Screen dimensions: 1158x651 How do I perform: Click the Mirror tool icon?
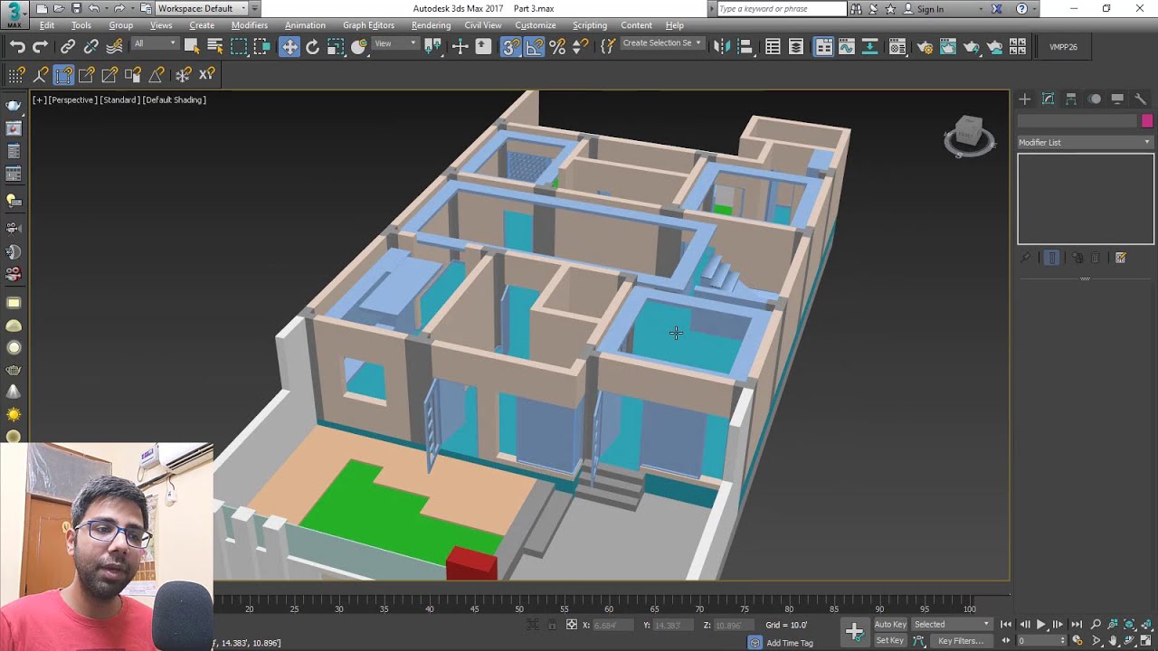coord(722,47)
